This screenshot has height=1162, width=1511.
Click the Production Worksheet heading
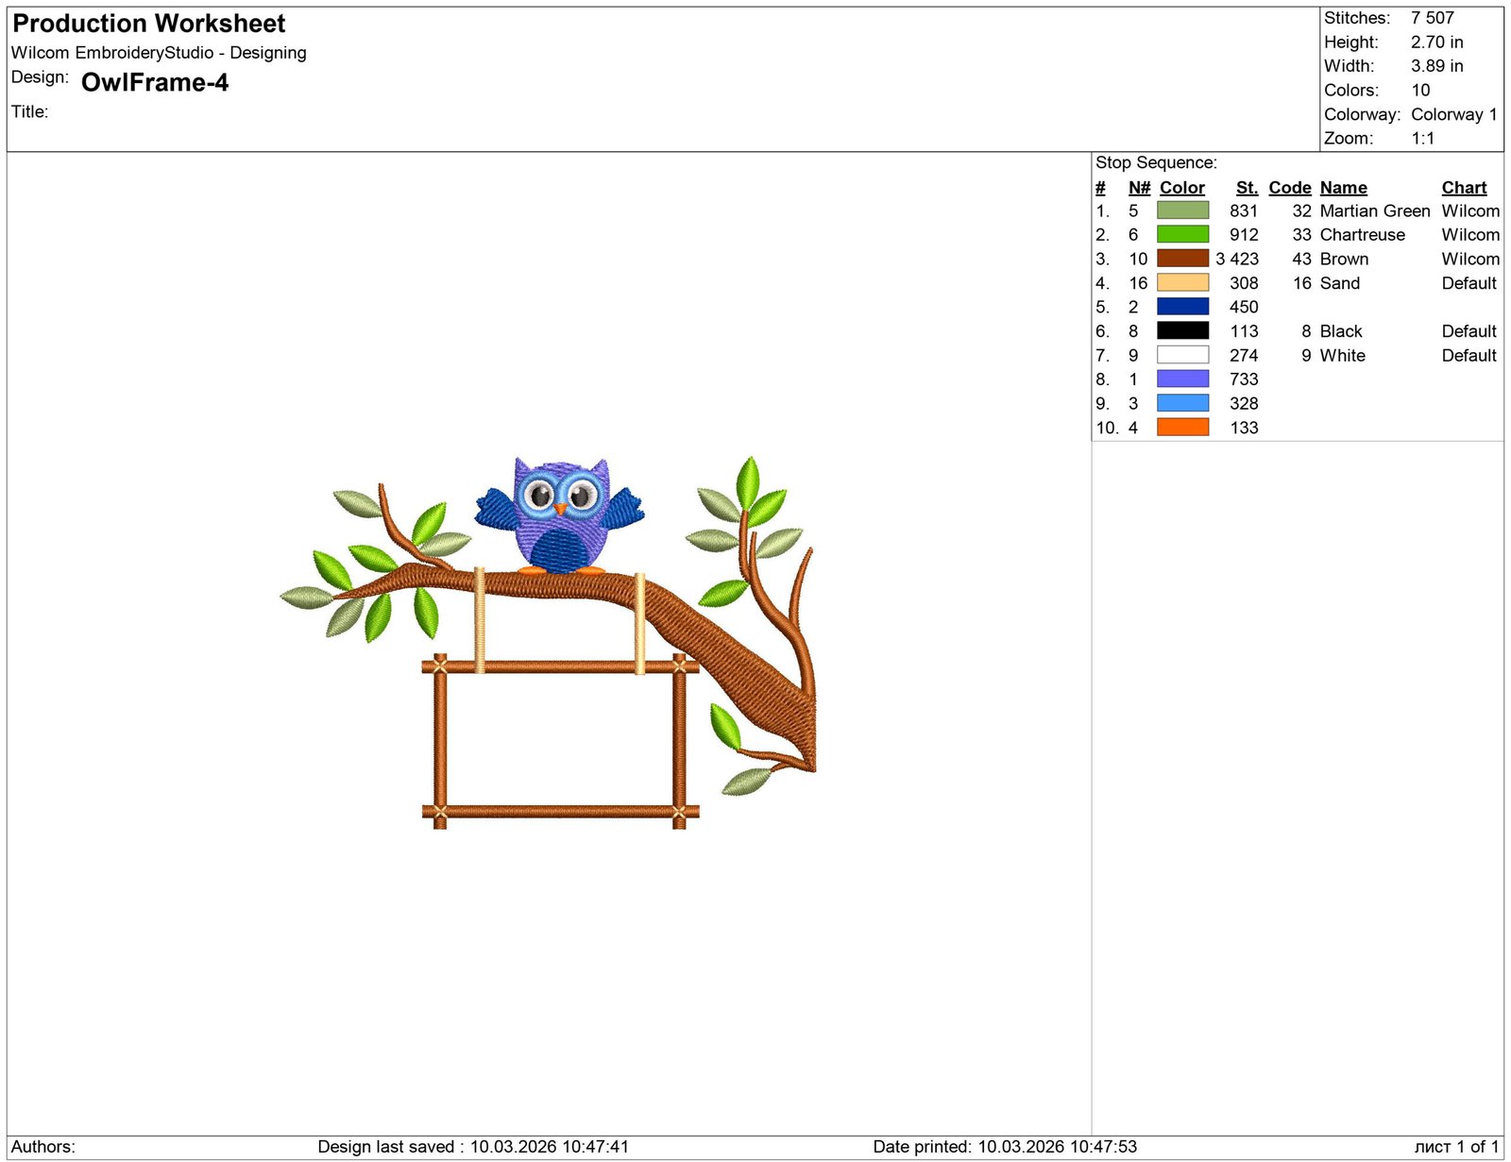149,24
